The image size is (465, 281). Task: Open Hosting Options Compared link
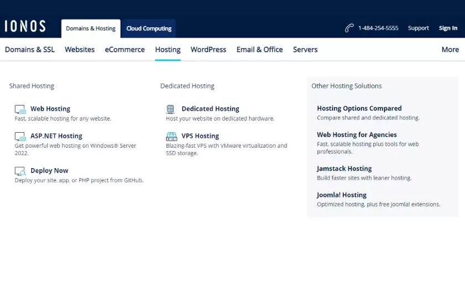359,108
